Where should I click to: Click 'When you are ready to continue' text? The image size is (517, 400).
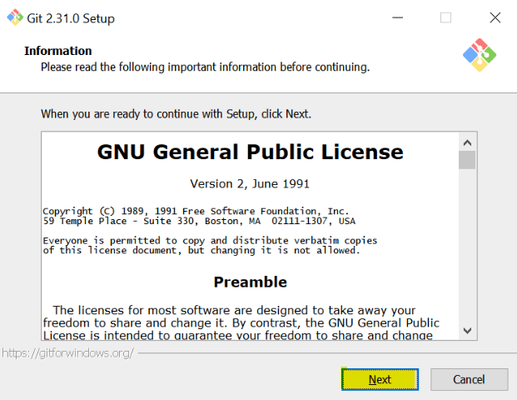(x=176, y=114)
